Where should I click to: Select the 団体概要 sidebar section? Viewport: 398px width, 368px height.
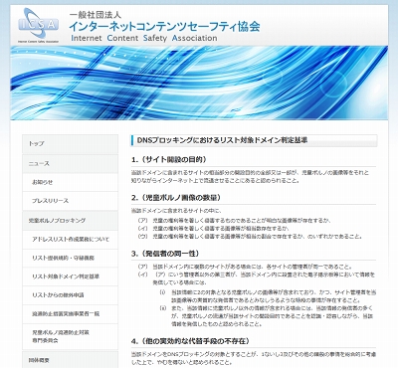(70, 360)
